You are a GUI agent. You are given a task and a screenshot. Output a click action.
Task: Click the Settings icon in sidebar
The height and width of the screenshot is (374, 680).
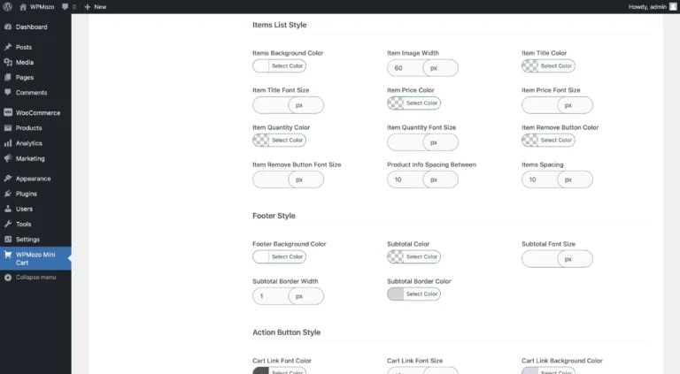8,239
